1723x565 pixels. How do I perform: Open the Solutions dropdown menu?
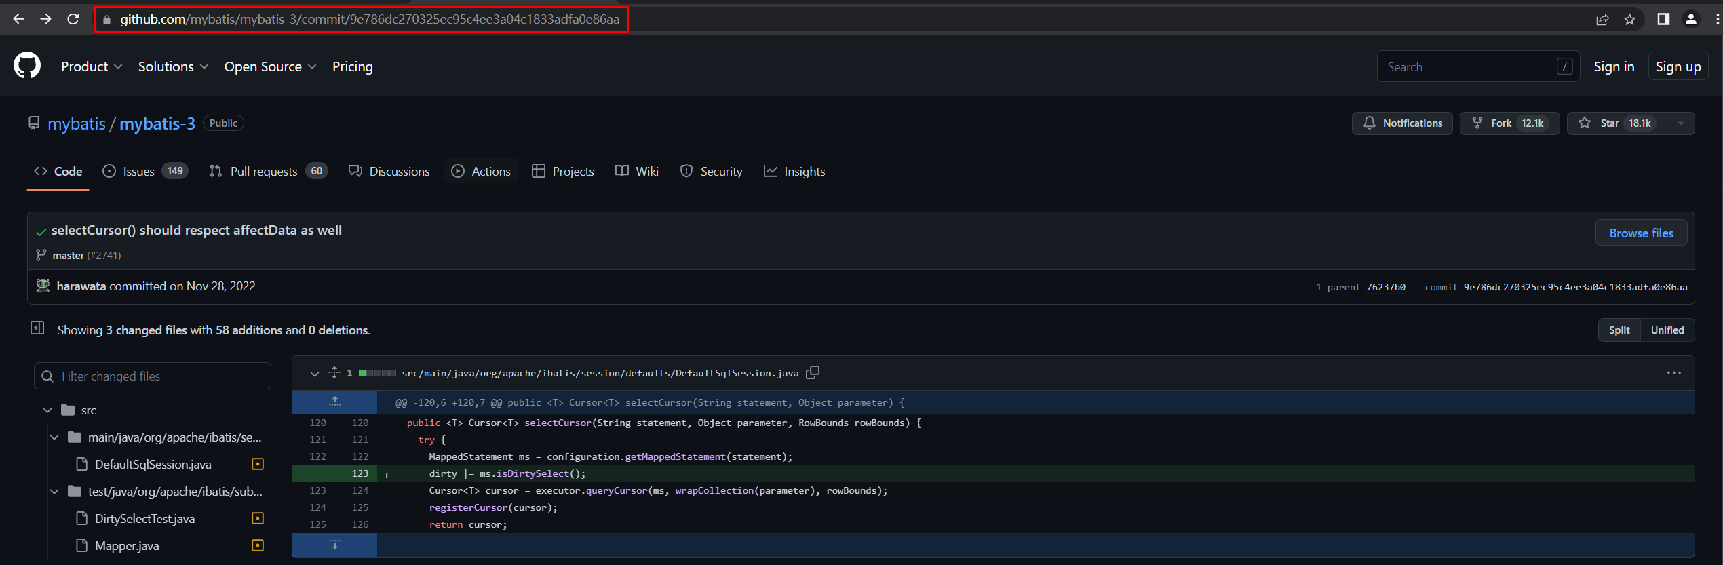173,66
